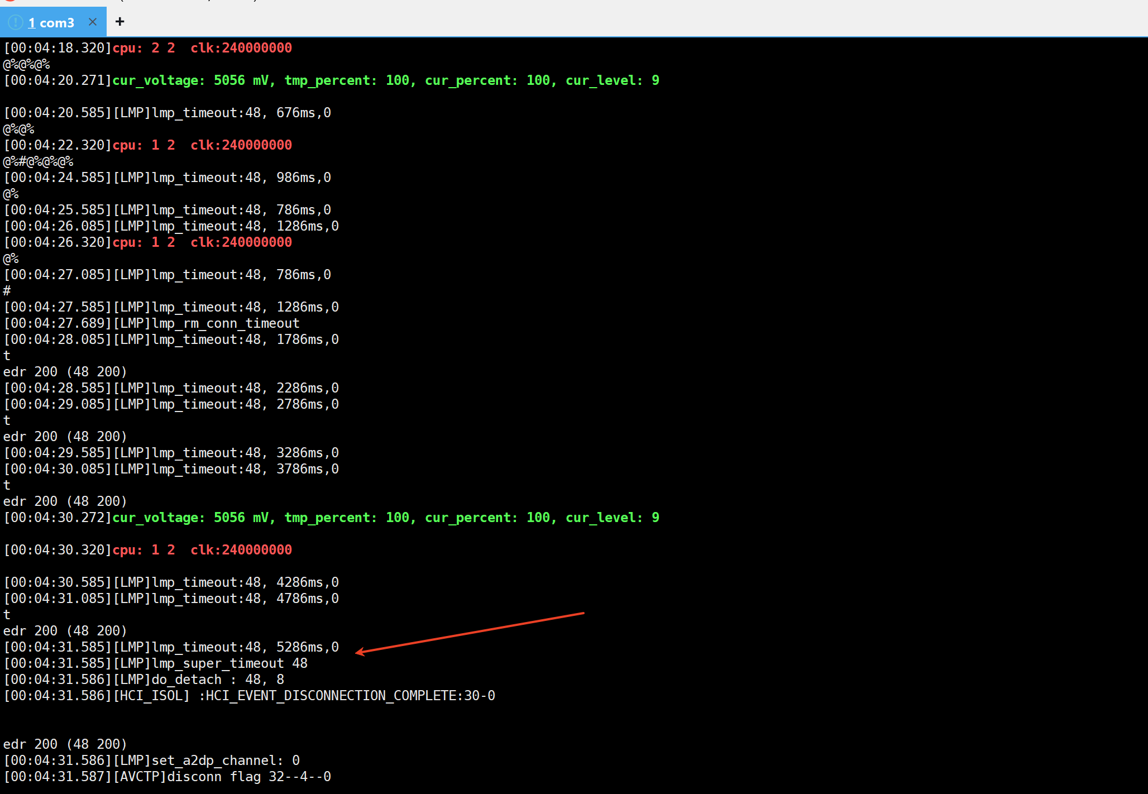Click 'HCI_EVENT_DISCONNECTION_COMPLETE:30-0' log line
Screen dimensions: 1148x794
pyautogui.click(x=249, y=696)
